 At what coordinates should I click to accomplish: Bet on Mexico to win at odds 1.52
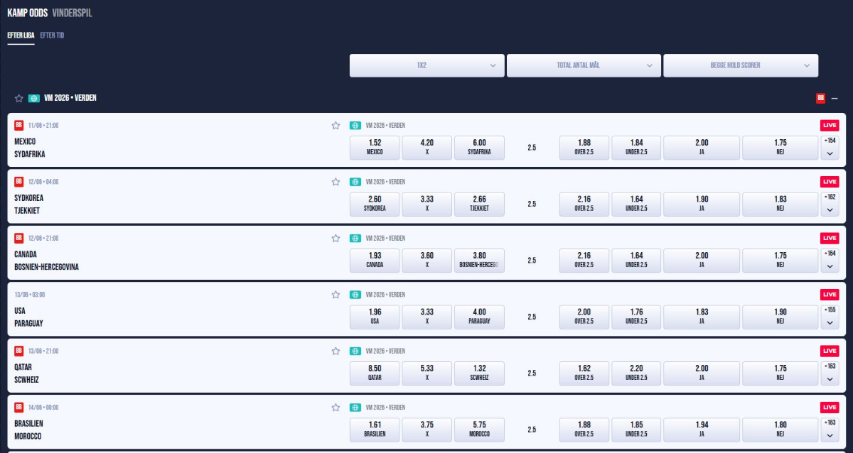click(374, 148)
